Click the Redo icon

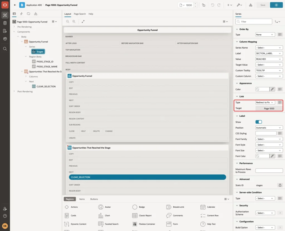pos(219,5)
